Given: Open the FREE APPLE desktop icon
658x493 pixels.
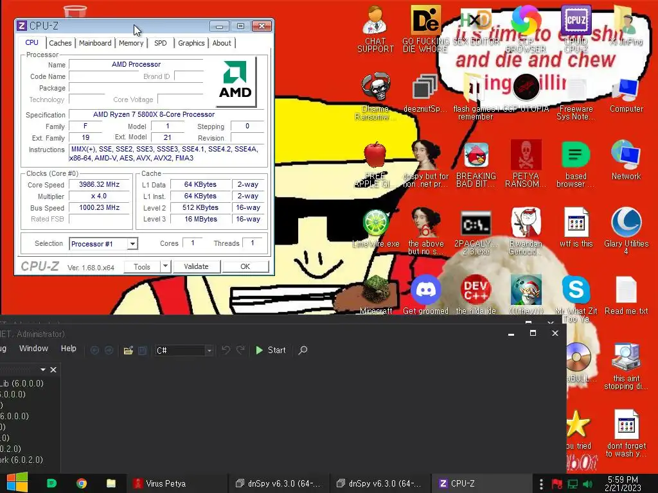Looking at the screenshot, I should [x=375, y=164].
